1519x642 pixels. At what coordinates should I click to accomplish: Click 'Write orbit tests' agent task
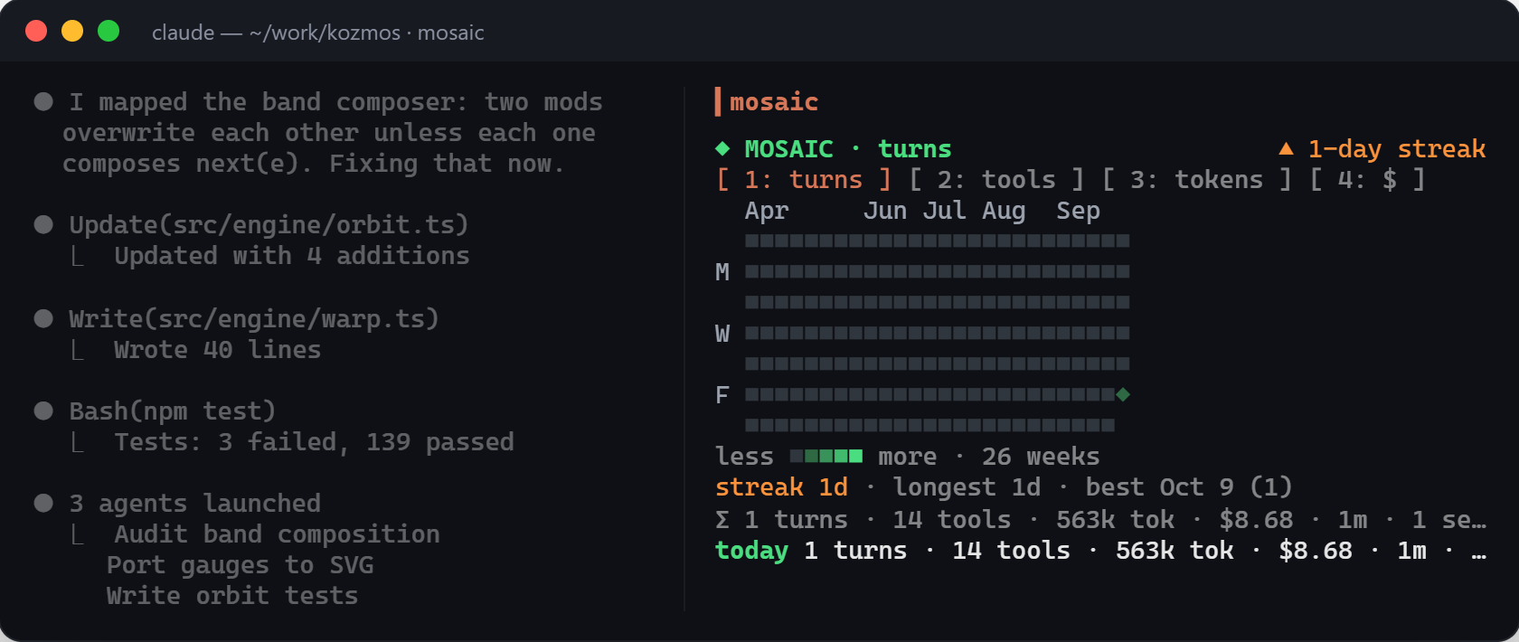pyautogui.click(x=232, y=596)
